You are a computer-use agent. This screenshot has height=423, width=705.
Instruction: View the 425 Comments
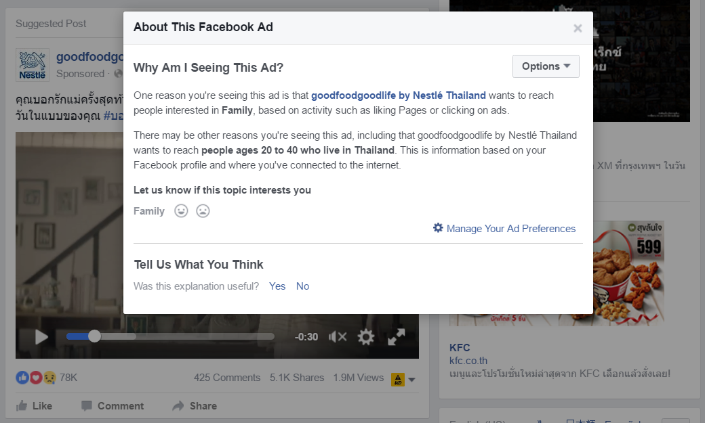pos(227,378)
